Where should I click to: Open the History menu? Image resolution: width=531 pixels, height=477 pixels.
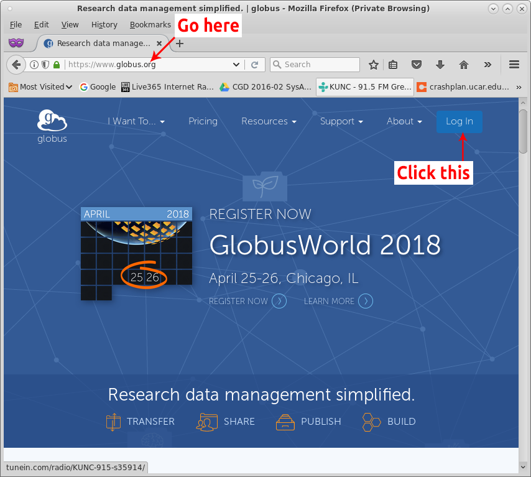pyautogui.click(x=104, y=24)
